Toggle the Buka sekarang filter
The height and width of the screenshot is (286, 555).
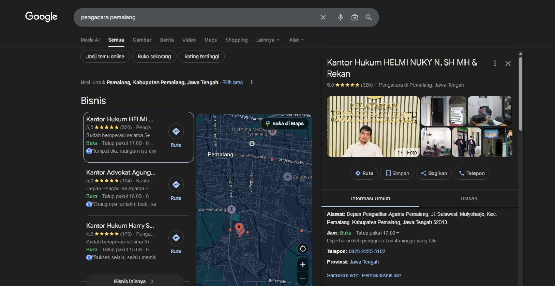154,57
